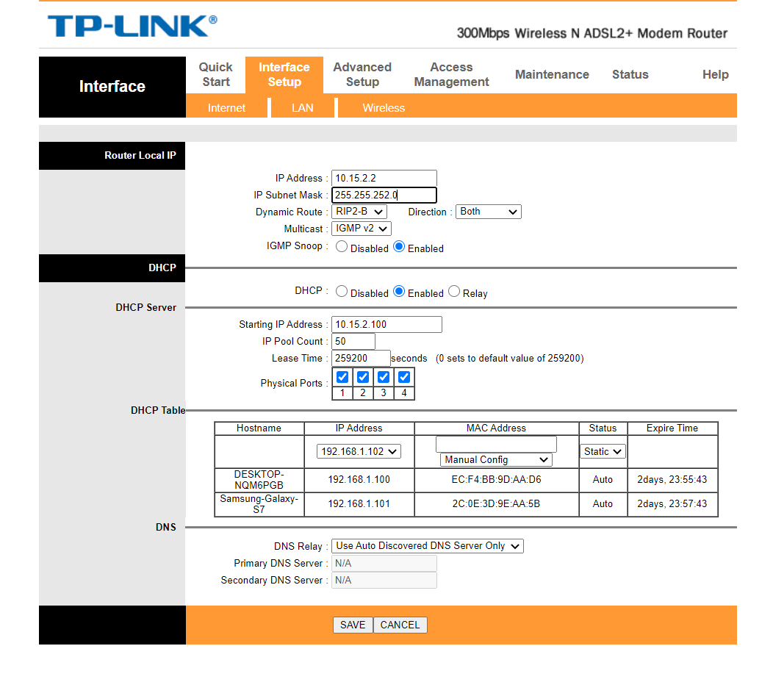The height and width of the screenshot is (682, 773).
Task: Select DHCP Disabled radio button
Action: [341, 292]
